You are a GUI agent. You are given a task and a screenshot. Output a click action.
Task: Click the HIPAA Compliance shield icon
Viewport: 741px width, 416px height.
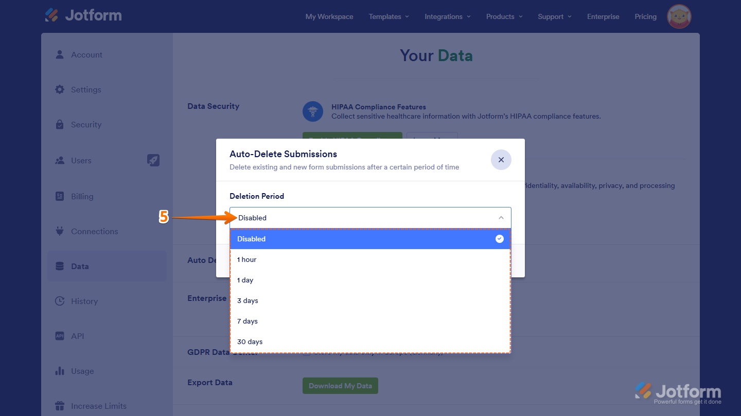[313, 111]
